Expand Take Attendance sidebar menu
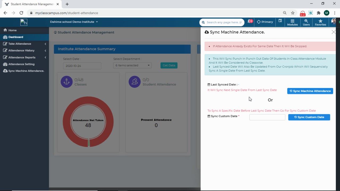 click(x=24, y=44)
